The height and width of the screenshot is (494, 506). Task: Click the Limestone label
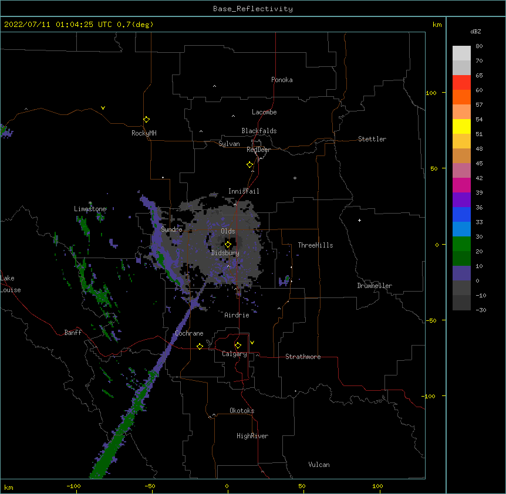[90, 209]
